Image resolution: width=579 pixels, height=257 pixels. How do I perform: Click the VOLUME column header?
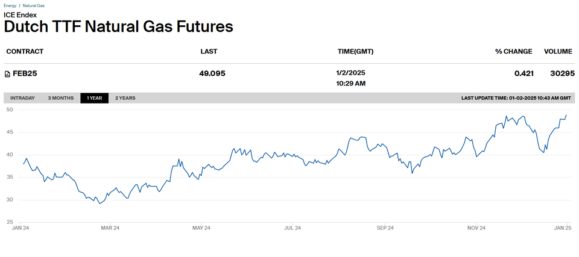[558, 52]
